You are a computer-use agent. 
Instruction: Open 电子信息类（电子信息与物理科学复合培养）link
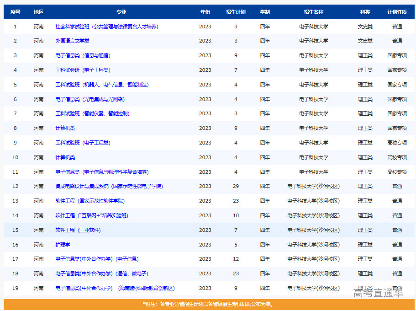102,172
